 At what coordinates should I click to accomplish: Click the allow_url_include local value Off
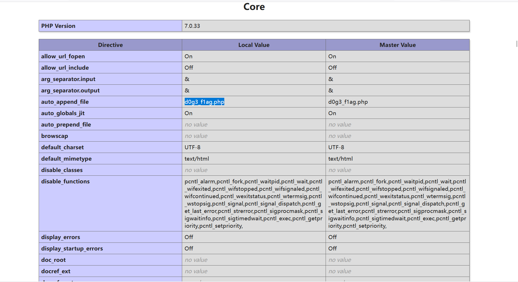tap(189, 68)
